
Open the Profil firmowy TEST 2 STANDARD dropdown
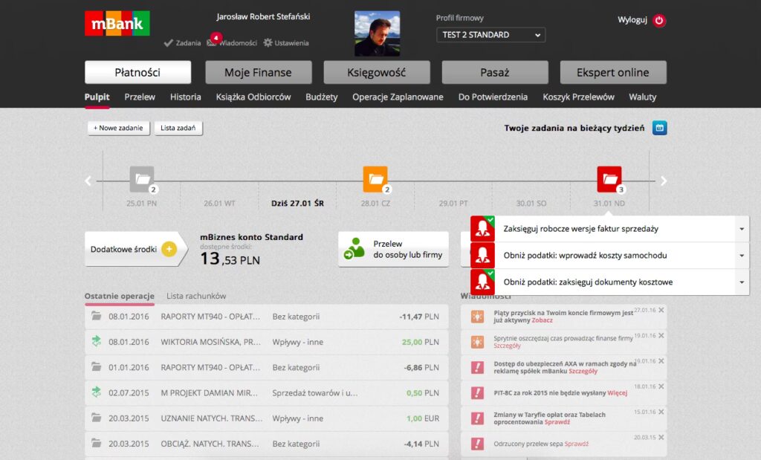490,35
